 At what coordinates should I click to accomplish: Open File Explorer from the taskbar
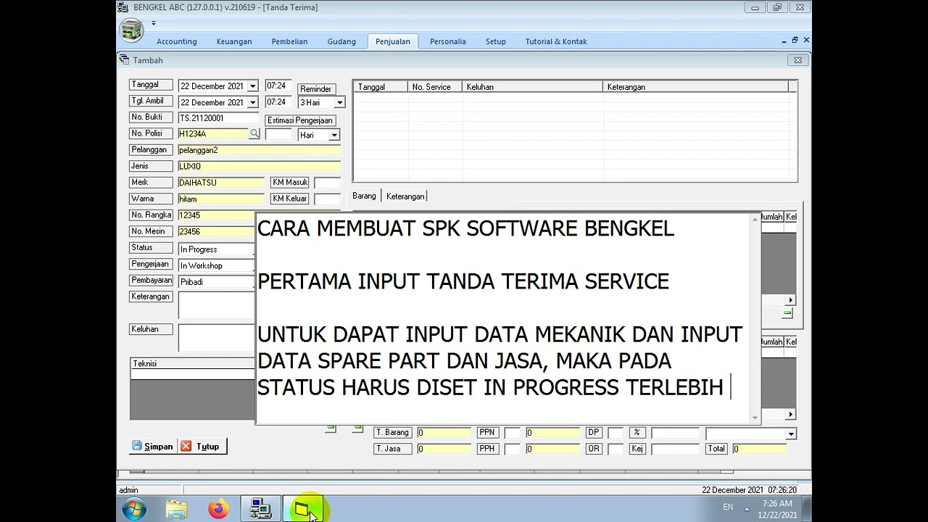click(176, 509)
